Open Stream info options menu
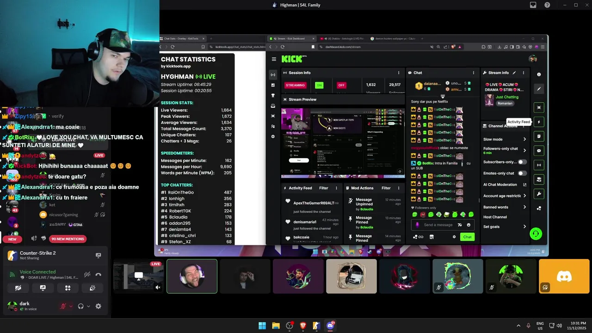This screenshot has width=592, height=333. [524, 73]
